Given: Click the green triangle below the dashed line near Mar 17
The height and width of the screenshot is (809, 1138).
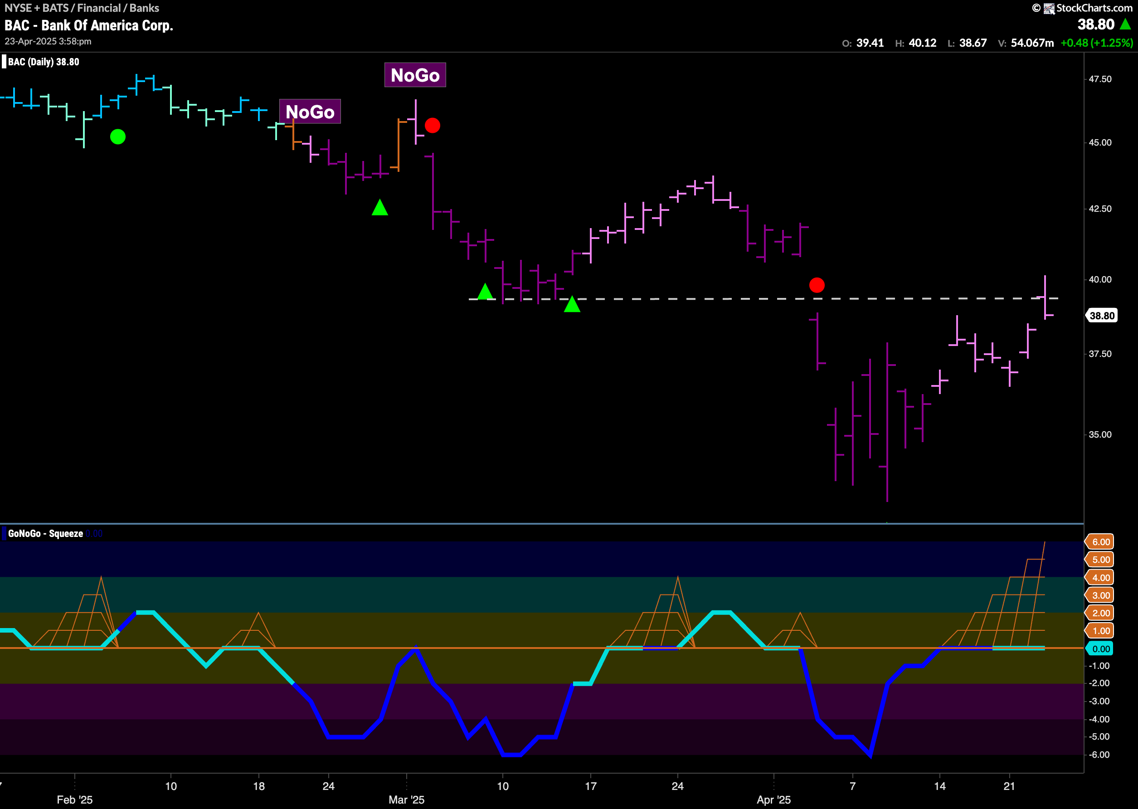Looking at the screenshot, I should (x=572, y=304).
